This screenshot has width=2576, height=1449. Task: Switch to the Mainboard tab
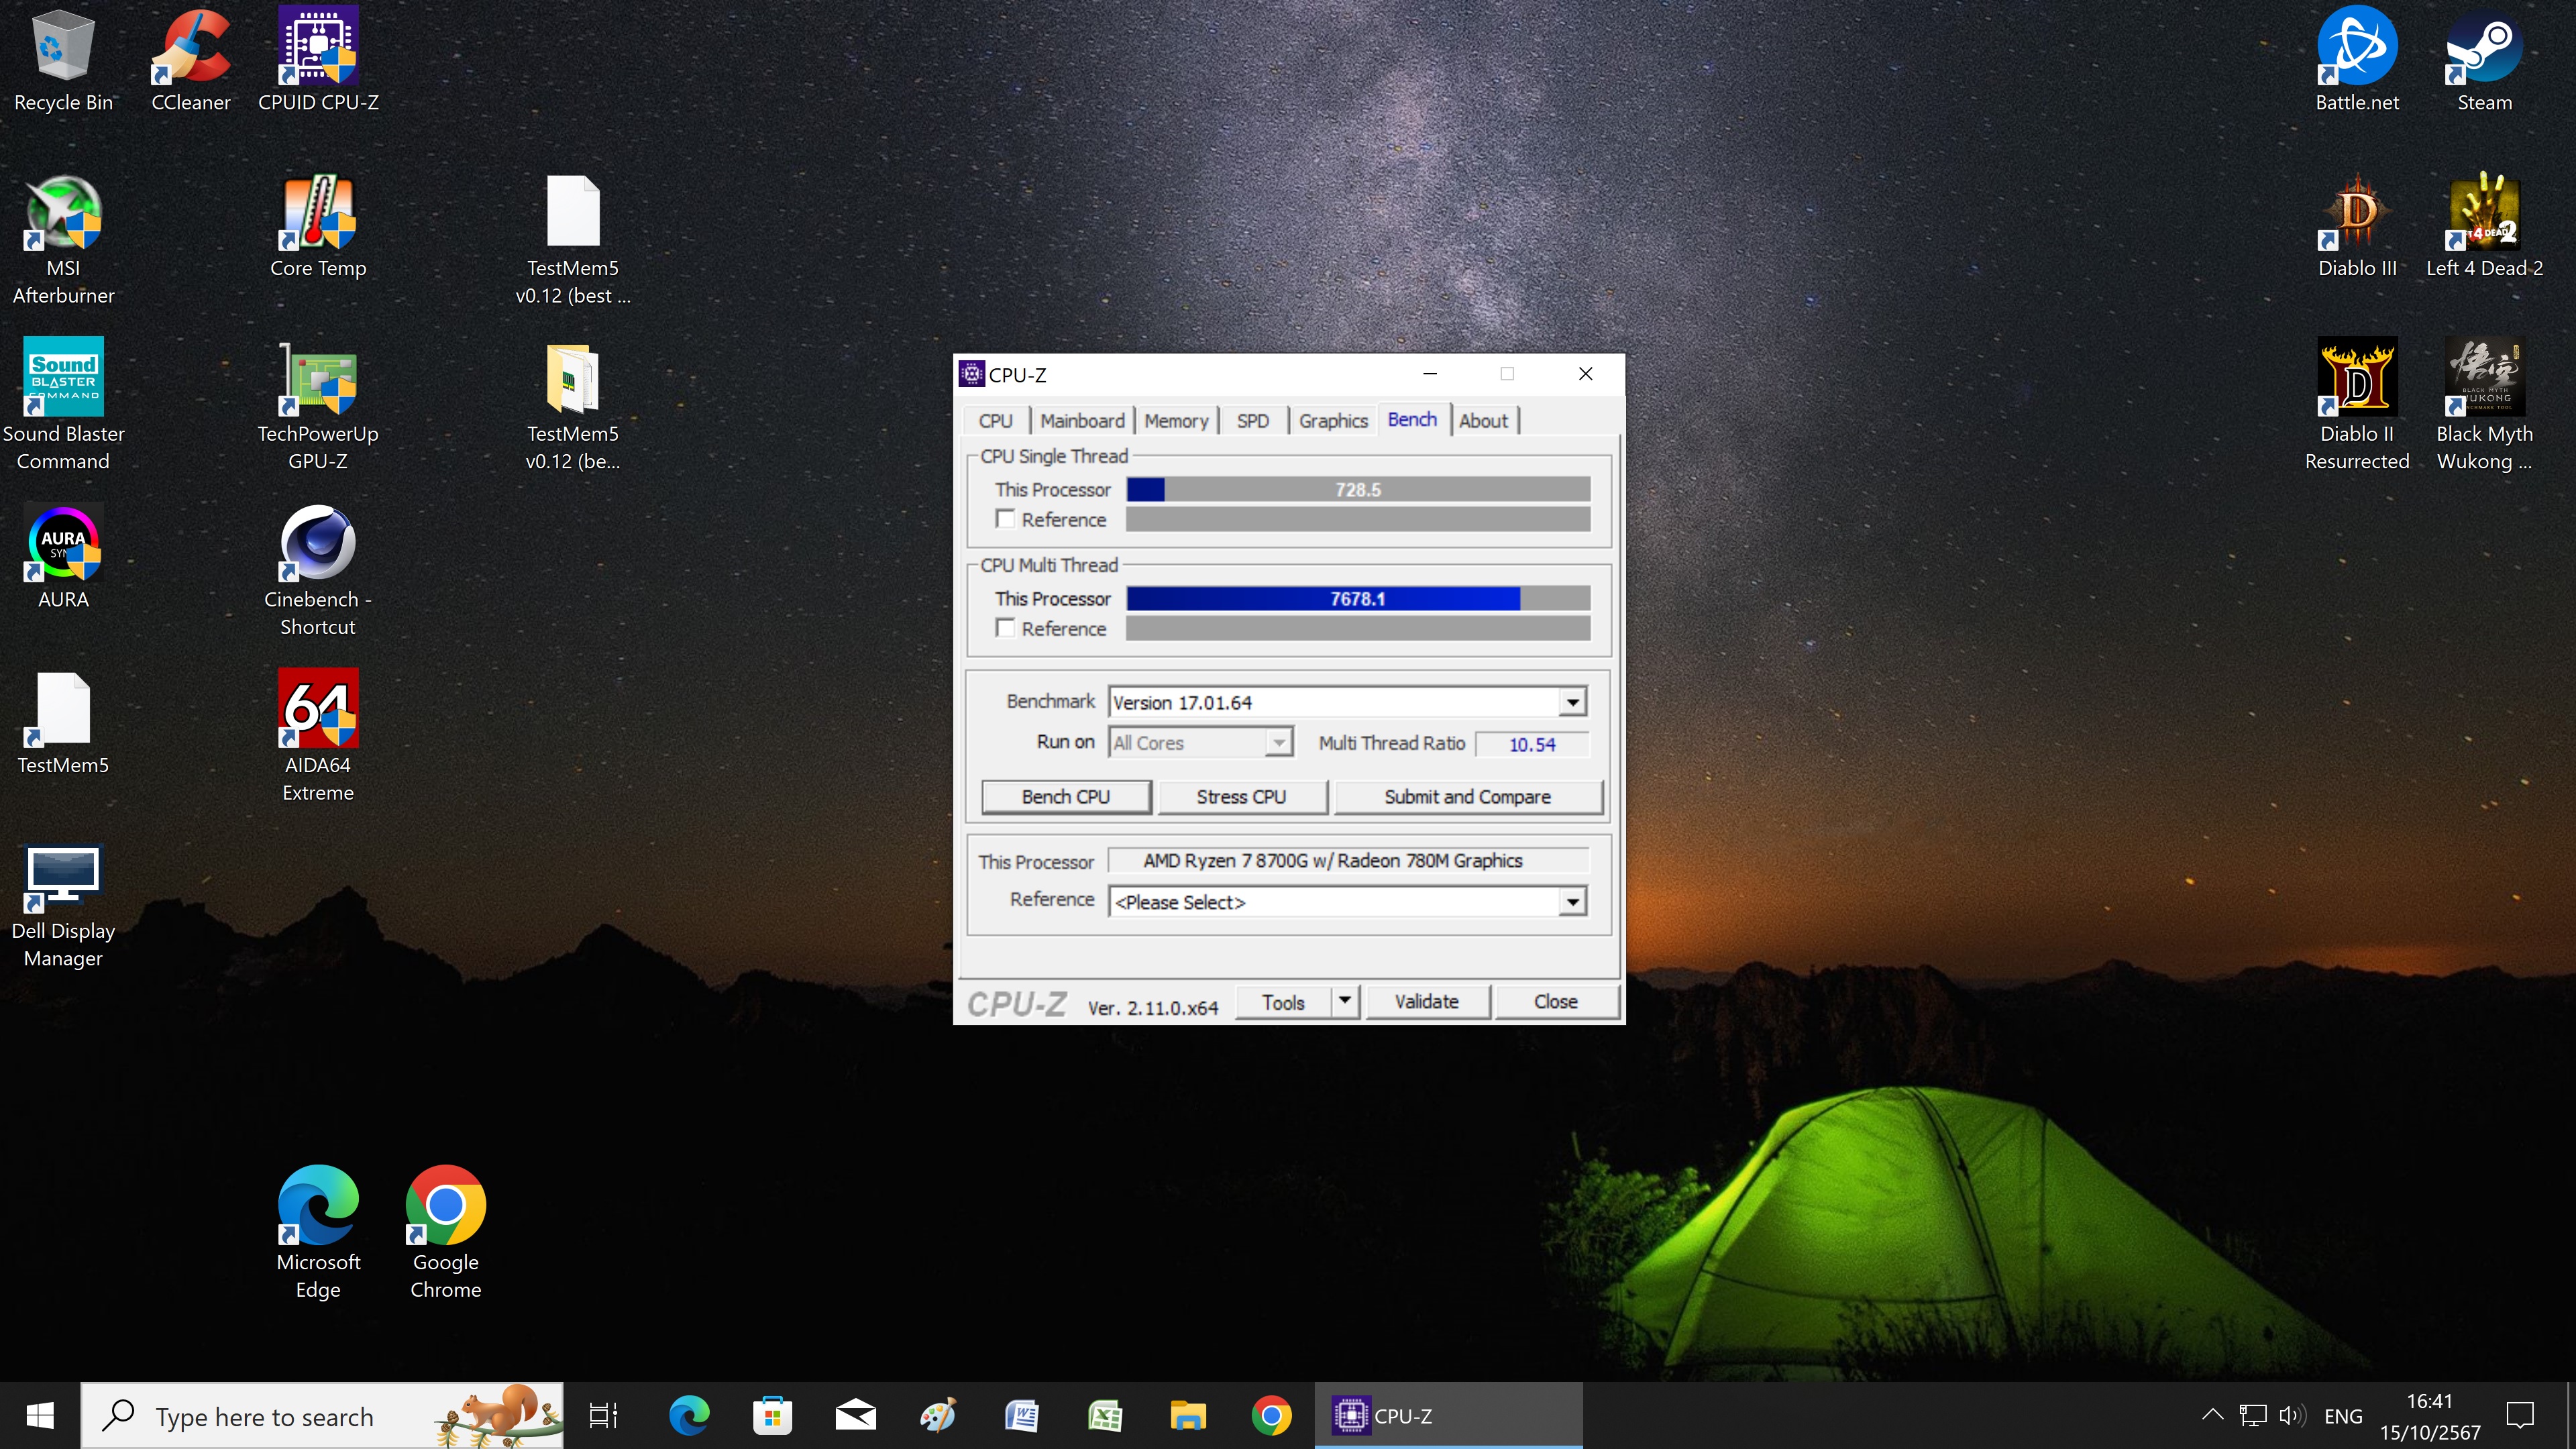tap(1082, 421)
